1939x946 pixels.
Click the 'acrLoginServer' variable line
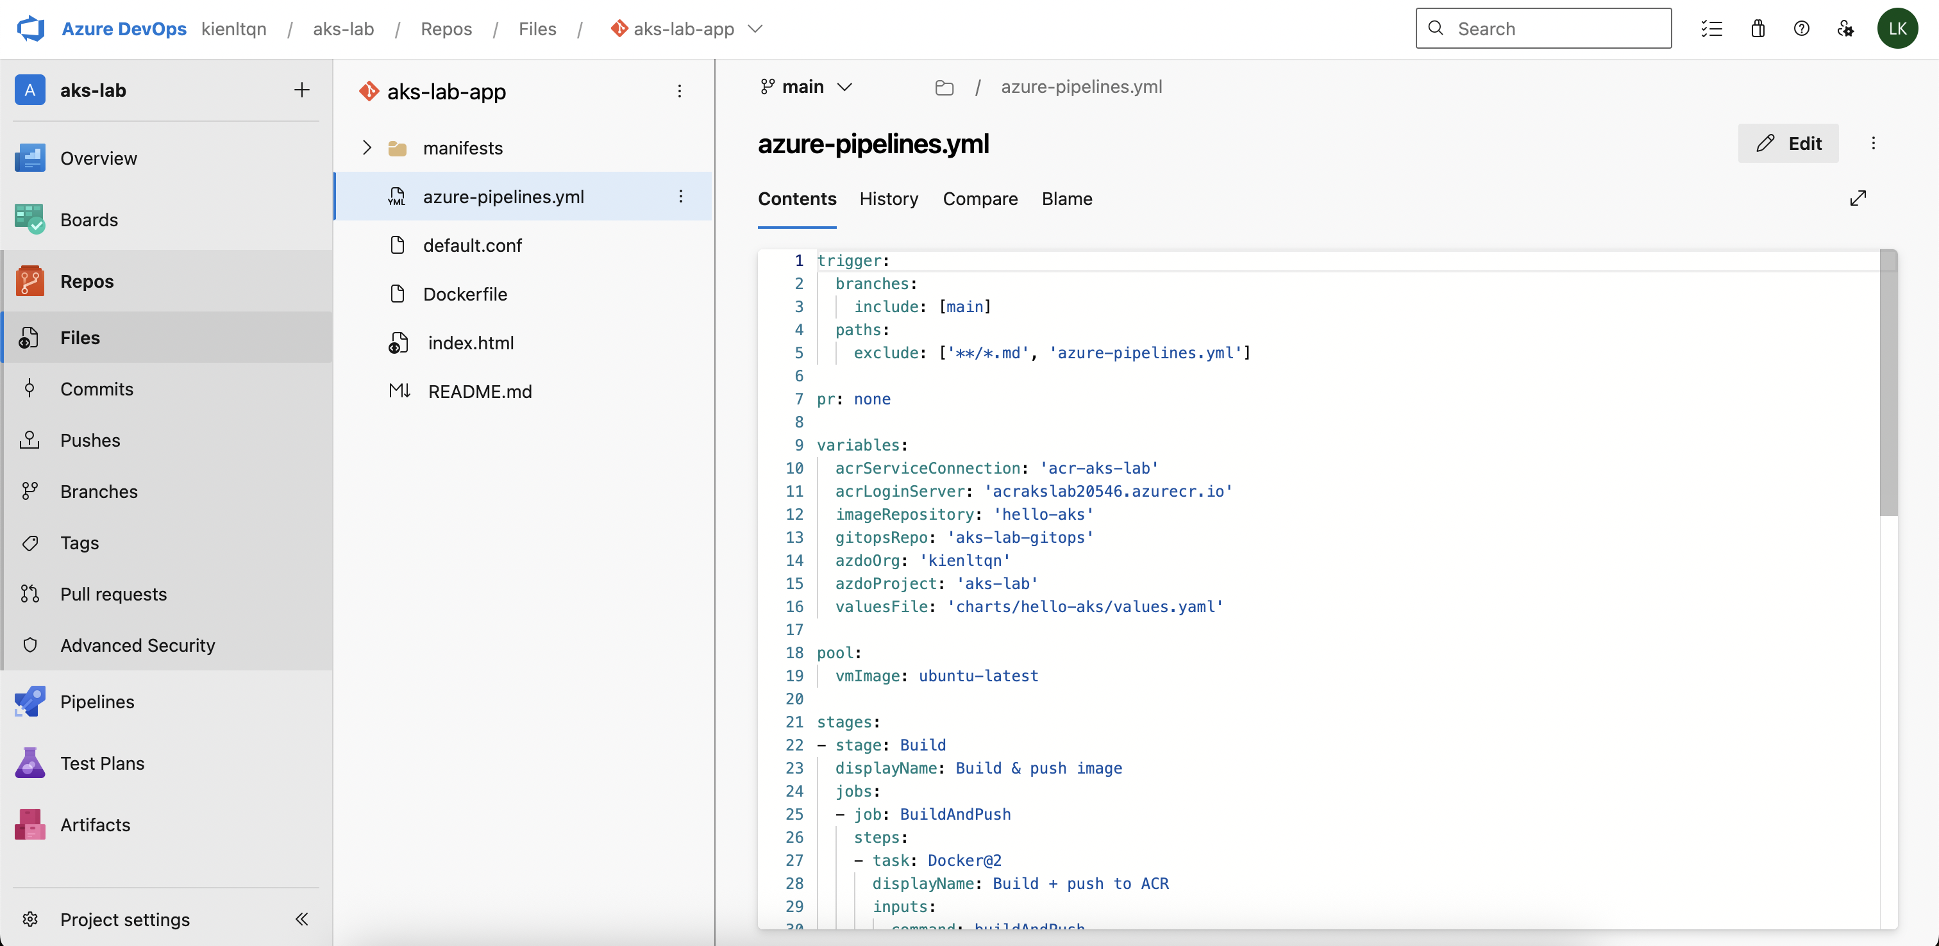tap(1034, 491)
